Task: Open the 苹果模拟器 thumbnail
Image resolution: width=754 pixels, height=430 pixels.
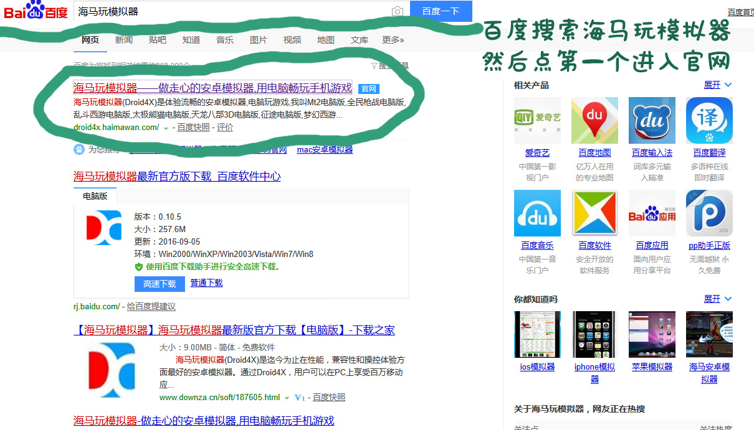Action: (652, 334)
